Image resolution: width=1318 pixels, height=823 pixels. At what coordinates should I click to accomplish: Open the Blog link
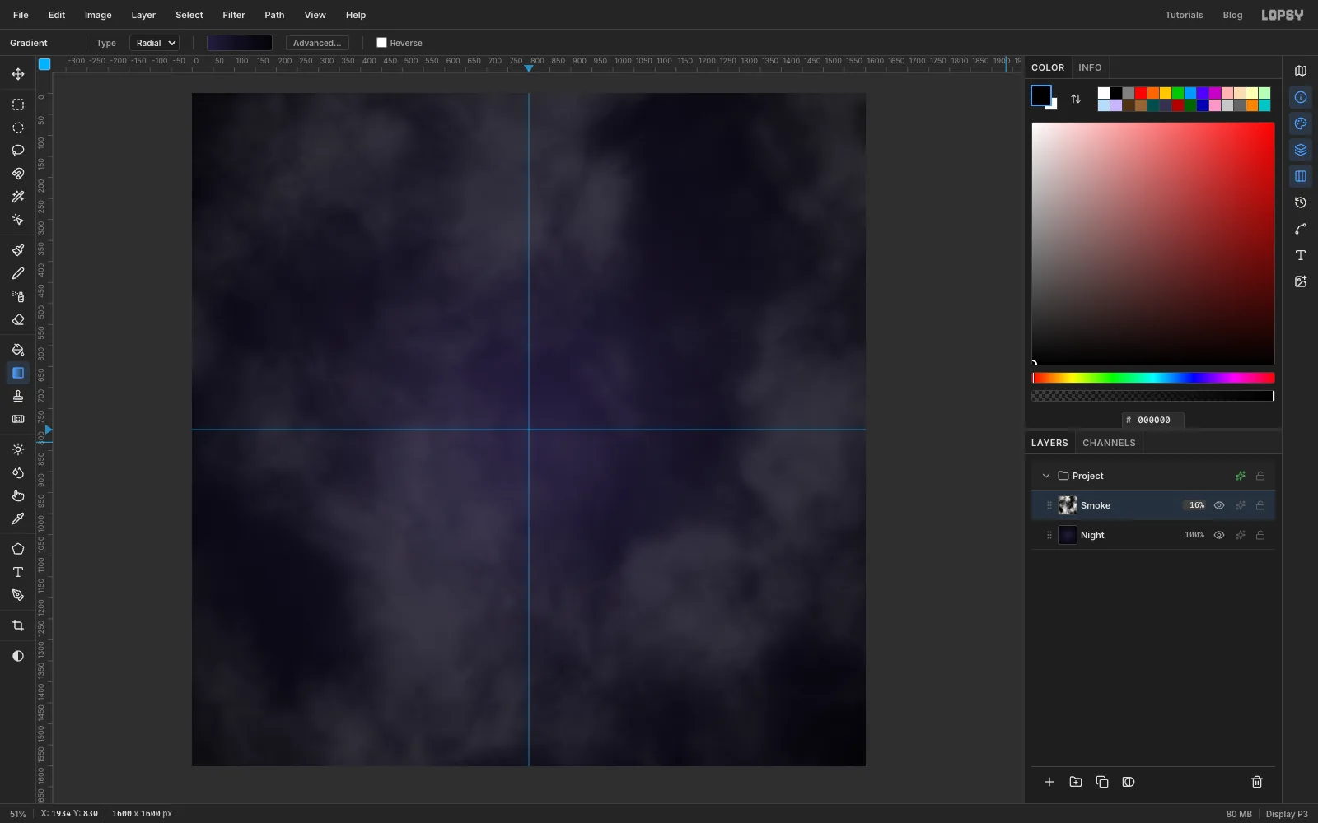click(1232, 15)
